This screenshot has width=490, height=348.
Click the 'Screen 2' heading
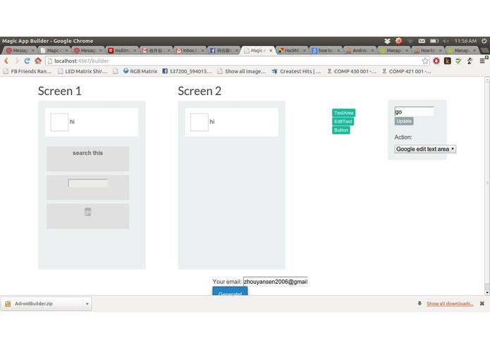[200, 91]
